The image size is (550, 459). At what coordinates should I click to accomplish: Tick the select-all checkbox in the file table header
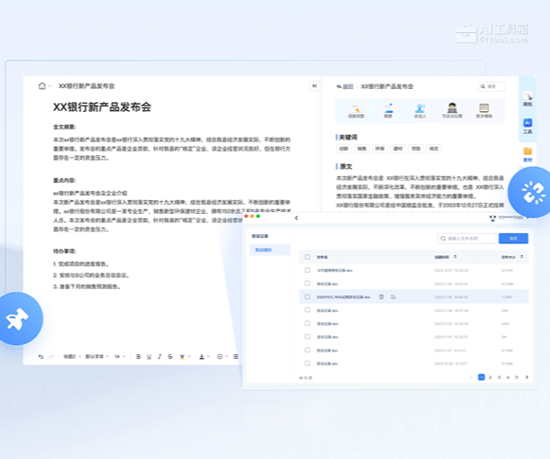pyautogui.click(x=307, y=257)
